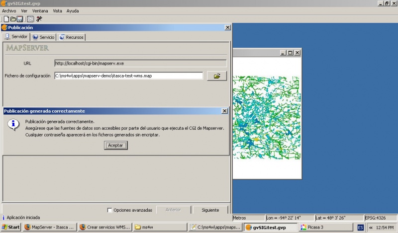Click the Fichero de configuración path field

(x=128, y=76)
